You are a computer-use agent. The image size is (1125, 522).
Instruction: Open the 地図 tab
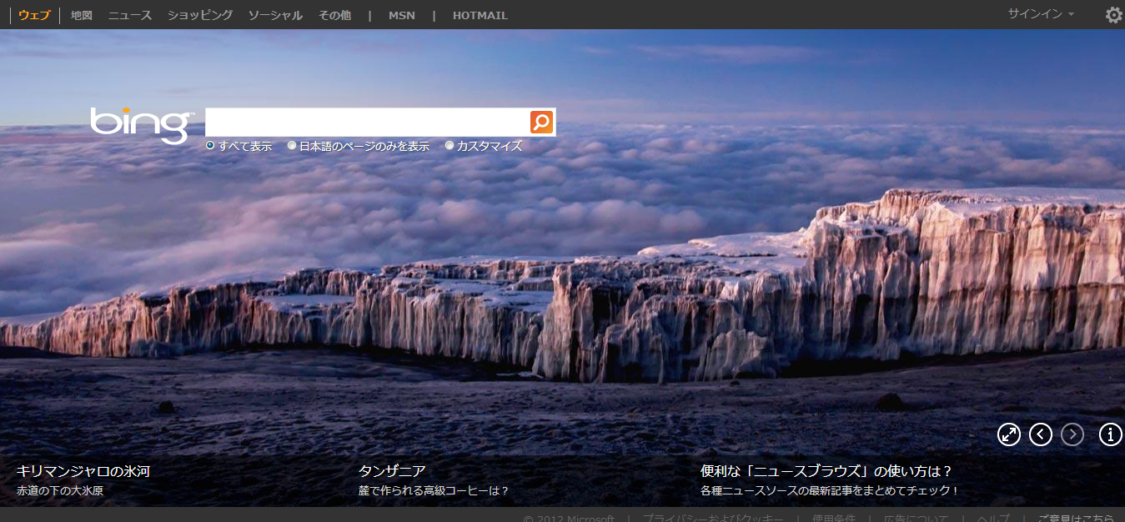point(82,15)
